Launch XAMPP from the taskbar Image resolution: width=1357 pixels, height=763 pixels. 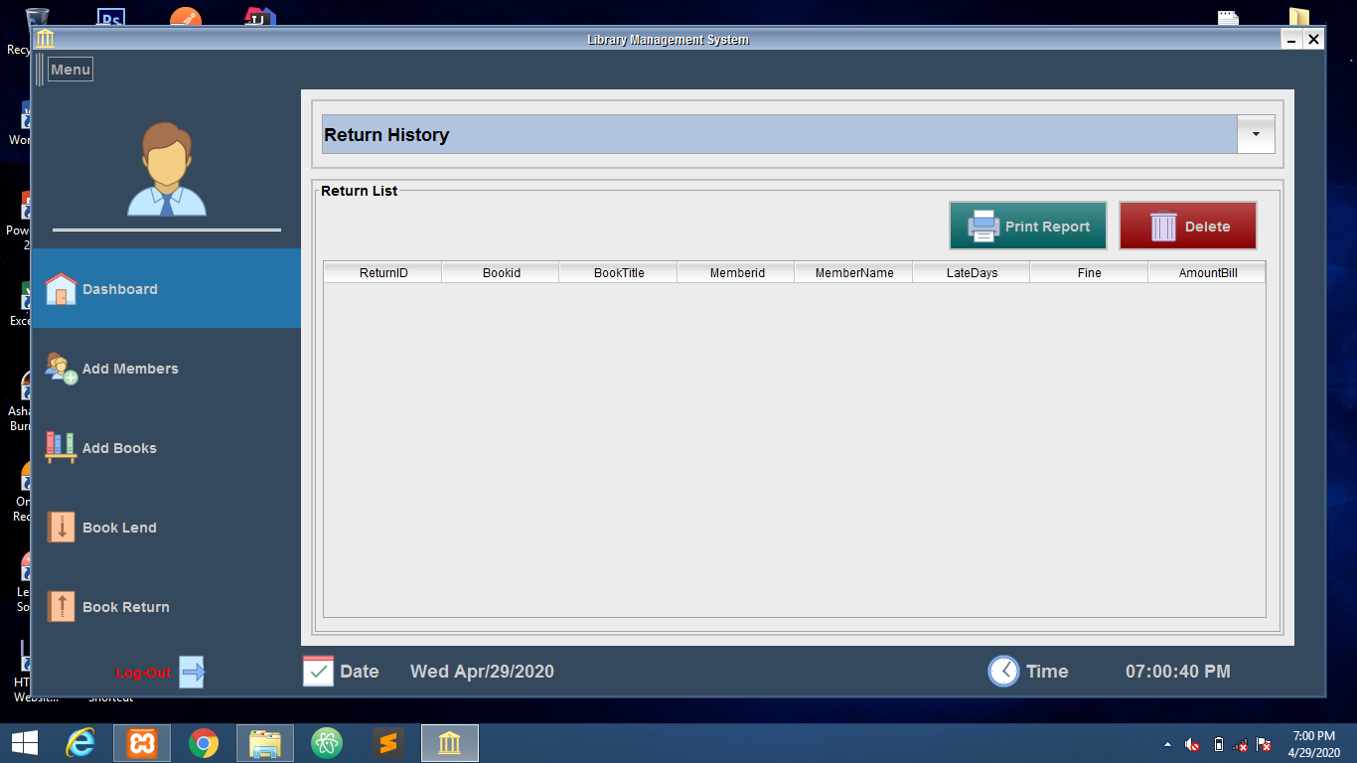(x=141, y=742)
